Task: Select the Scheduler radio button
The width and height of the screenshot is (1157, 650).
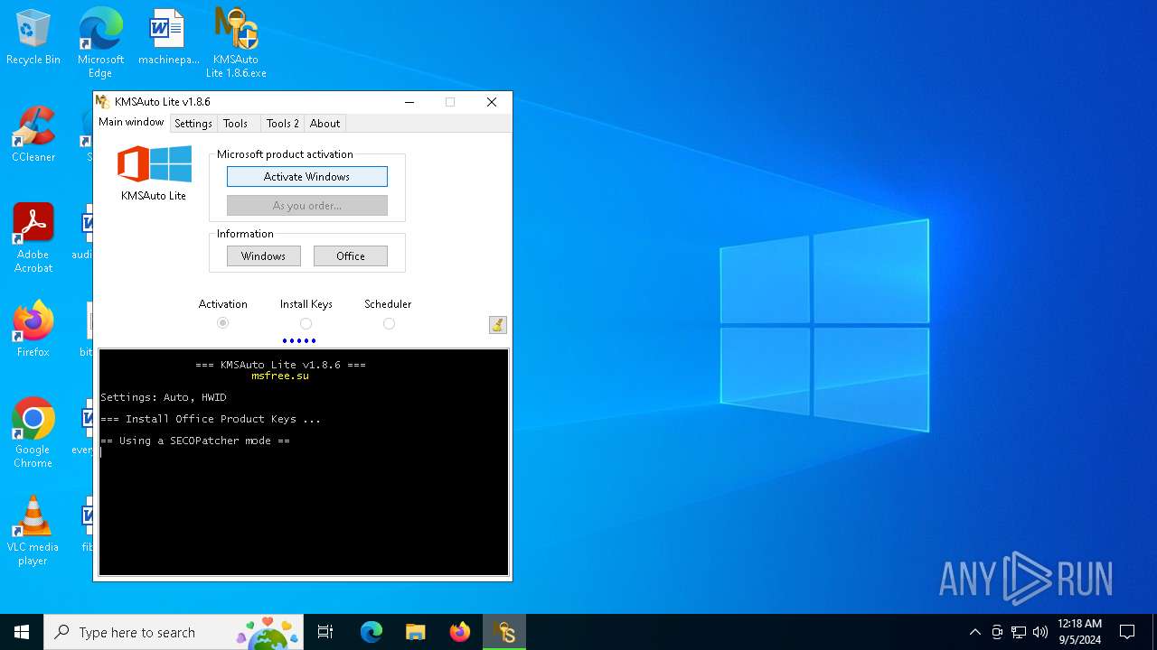Action: [389, 323]
